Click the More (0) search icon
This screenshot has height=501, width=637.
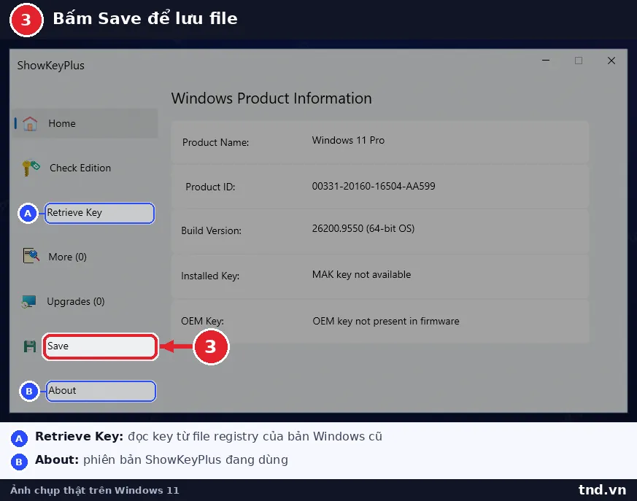[x=31, y=256]
